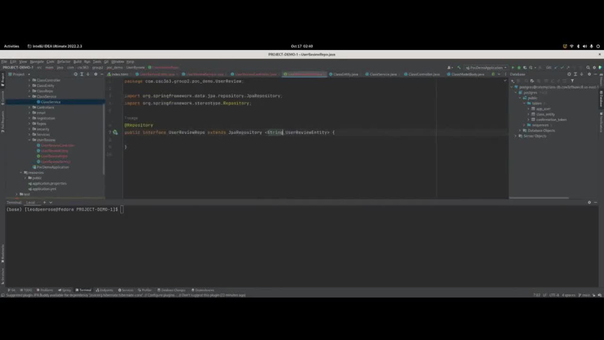Image resolution: width=604 pixels, height=340 pixels.
Task: Click Activities in the GNOME top bar
Action: point(11,47)
